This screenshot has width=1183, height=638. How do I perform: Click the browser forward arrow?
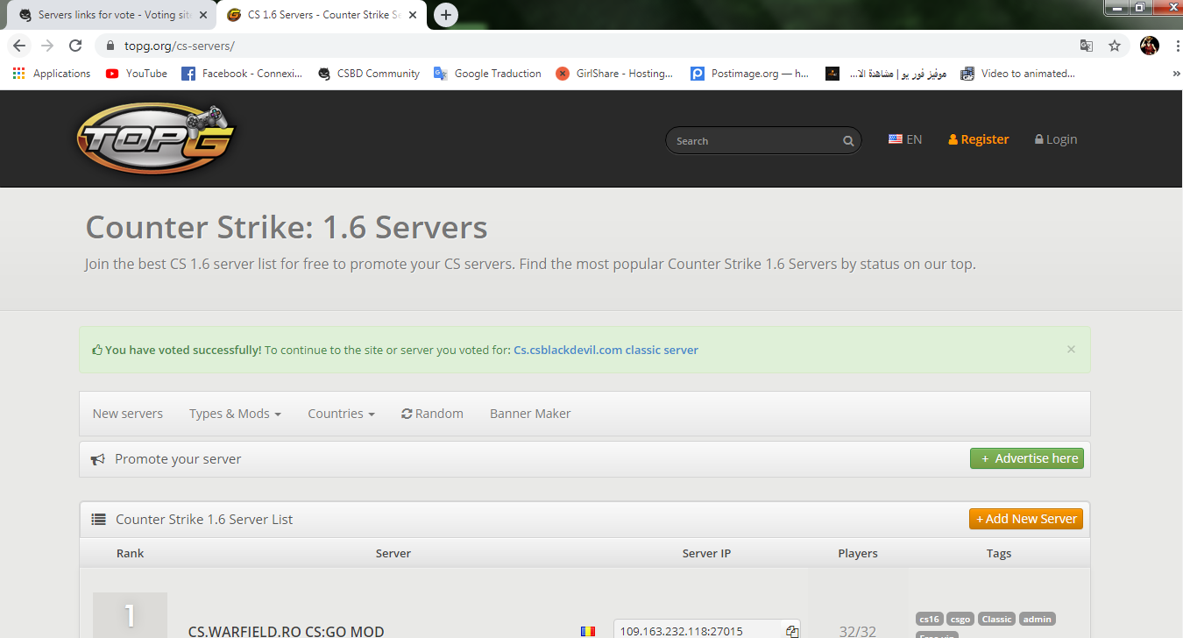[47, 46]
